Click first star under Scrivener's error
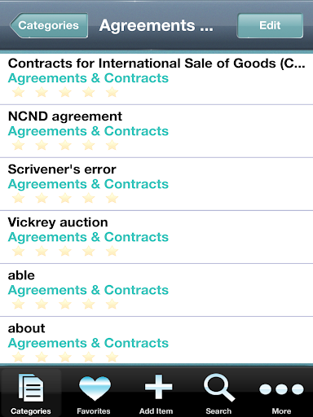This screenshot has width=313, height=417. [x=19, y=198]
